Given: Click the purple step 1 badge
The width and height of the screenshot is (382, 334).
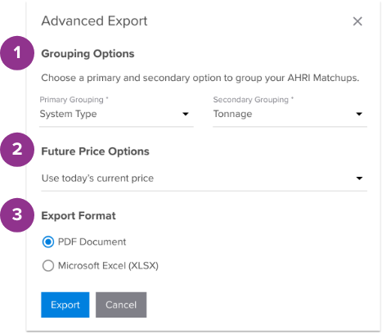Looking at the screenshot, I should tap(17, 53).
